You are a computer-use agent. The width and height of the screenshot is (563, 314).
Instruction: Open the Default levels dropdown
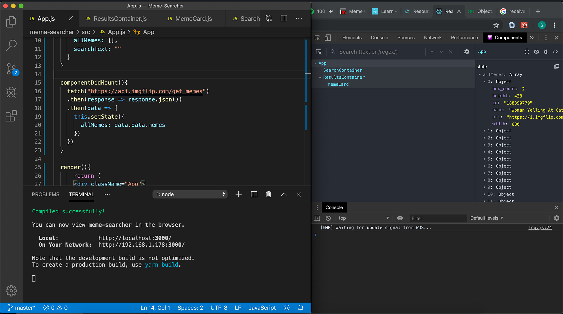[x=487, y=218]
